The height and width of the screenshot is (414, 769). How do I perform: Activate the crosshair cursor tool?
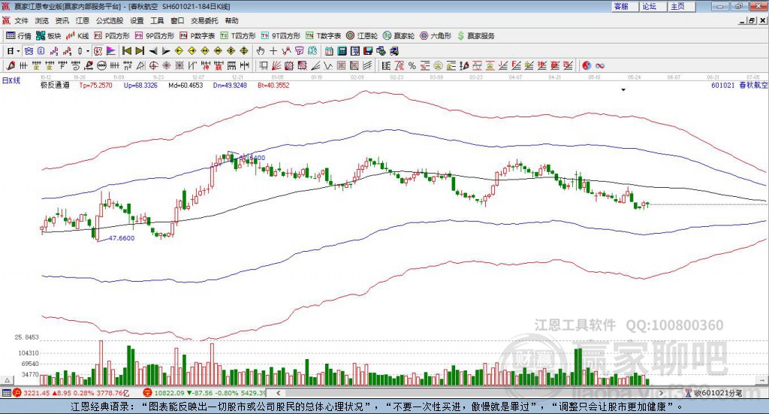click(x=273, y=51)
